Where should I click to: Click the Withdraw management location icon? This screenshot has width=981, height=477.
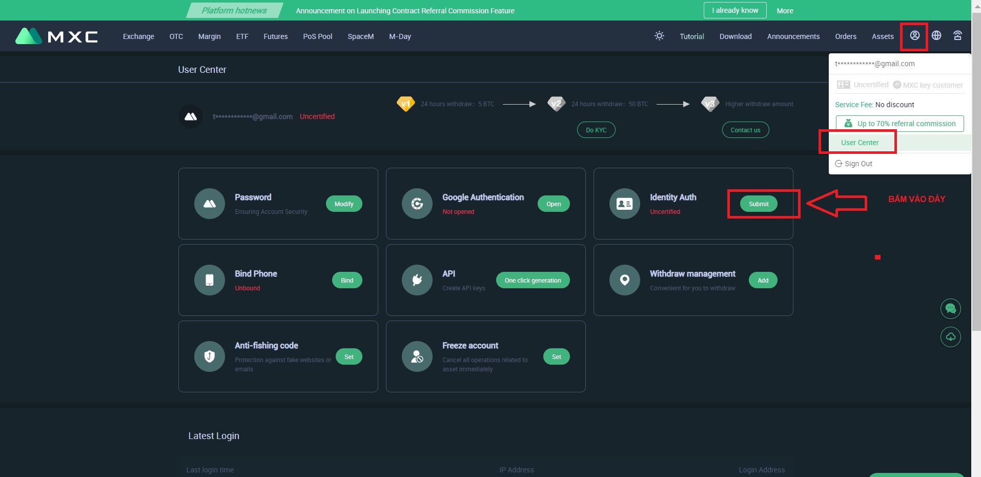pos(625,280)
